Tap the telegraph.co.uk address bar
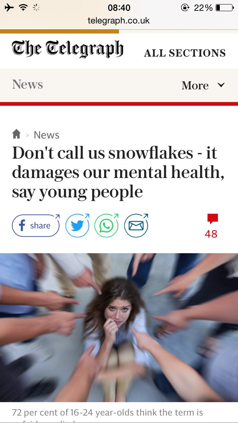The width and height of the screenshot is (238, 423). [x=119, y=20]
